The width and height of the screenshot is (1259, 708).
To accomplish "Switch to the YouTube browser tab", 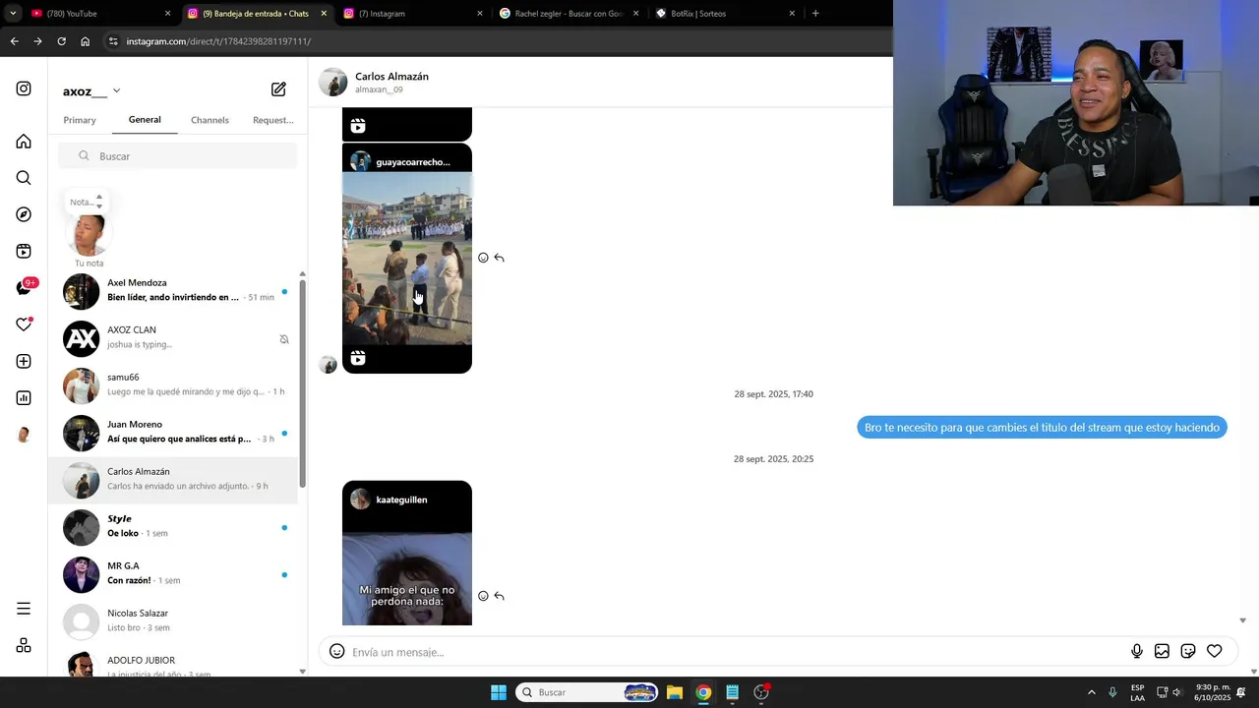I will click(x=98, y=14).
